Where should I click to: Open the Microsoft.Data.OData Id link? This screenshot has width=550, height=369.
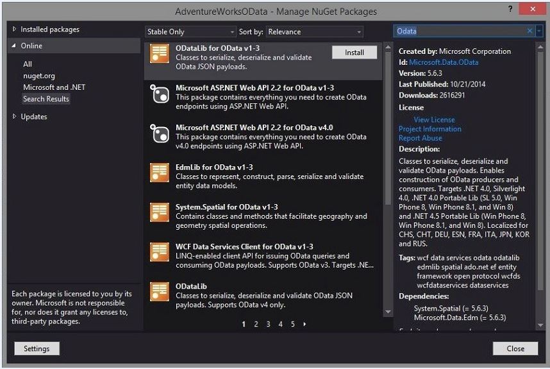coord(444,62)
